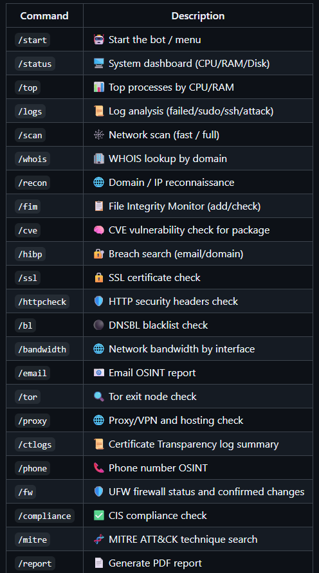Click the /ctlogs command code
This screenshot has width=319, height=573.
(x=35, y=444)
